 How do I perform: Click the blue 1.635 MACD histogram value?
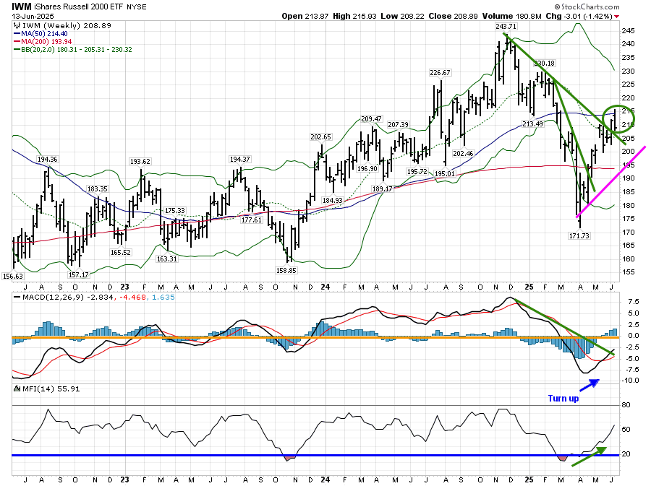point(163,298)
